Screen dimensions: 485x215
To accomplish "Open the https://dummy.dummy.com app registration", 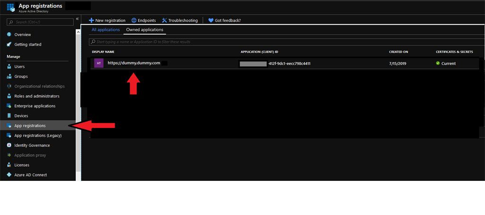I will [134, 63].
